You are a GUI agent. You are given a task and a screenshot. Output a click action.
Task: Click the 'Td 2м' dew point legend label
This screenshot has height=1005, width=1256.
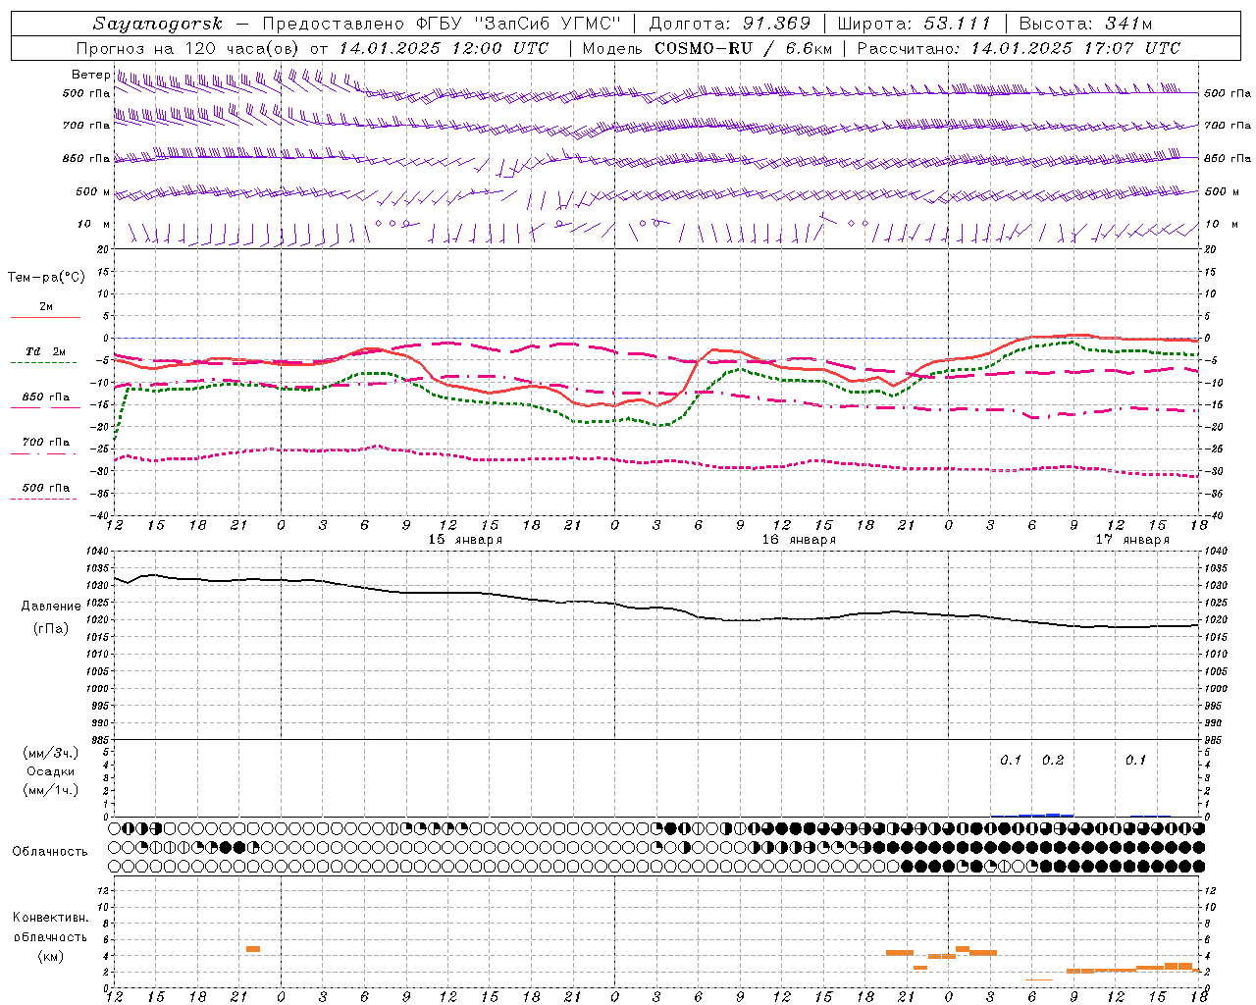[x=46, y=351]
